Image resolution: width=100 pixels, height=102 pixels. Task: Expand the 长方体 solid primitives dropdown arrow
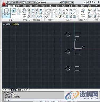click(x=6, y=17)
